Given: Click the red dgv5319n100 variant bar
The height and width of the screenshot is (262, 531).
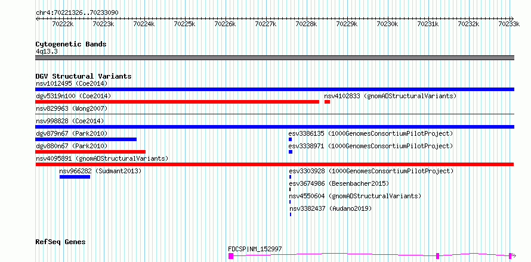Looking at the screenshot, I should (x=177, y=102).
